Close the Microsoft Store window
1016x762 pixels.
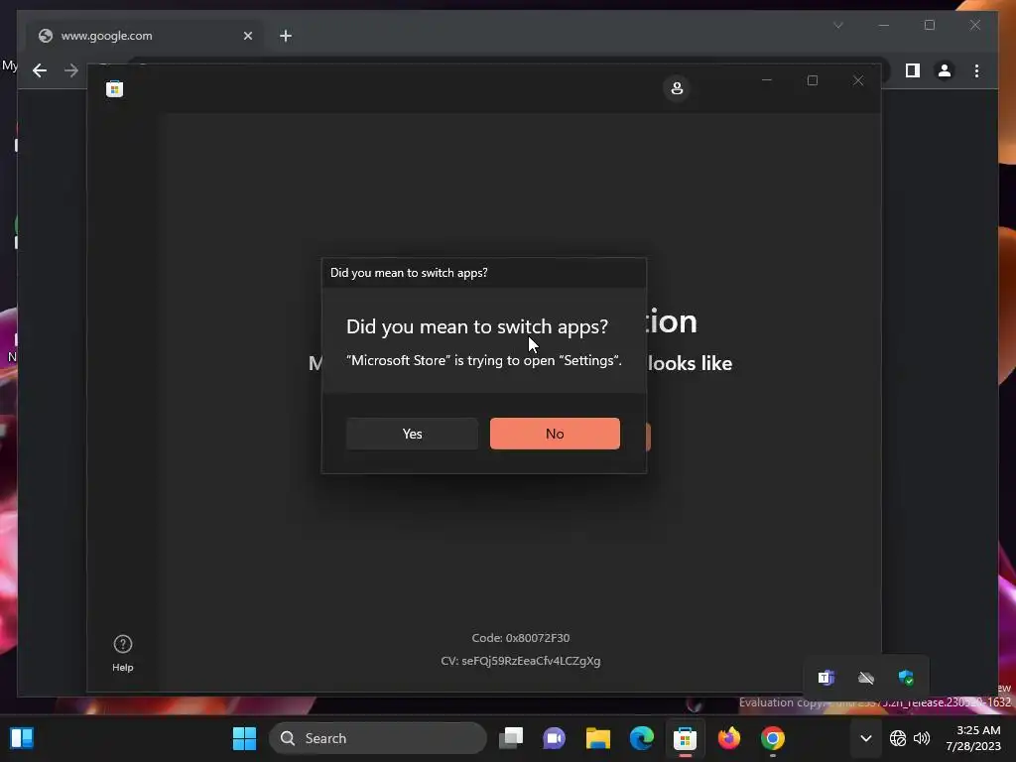(x=858, y=80)
